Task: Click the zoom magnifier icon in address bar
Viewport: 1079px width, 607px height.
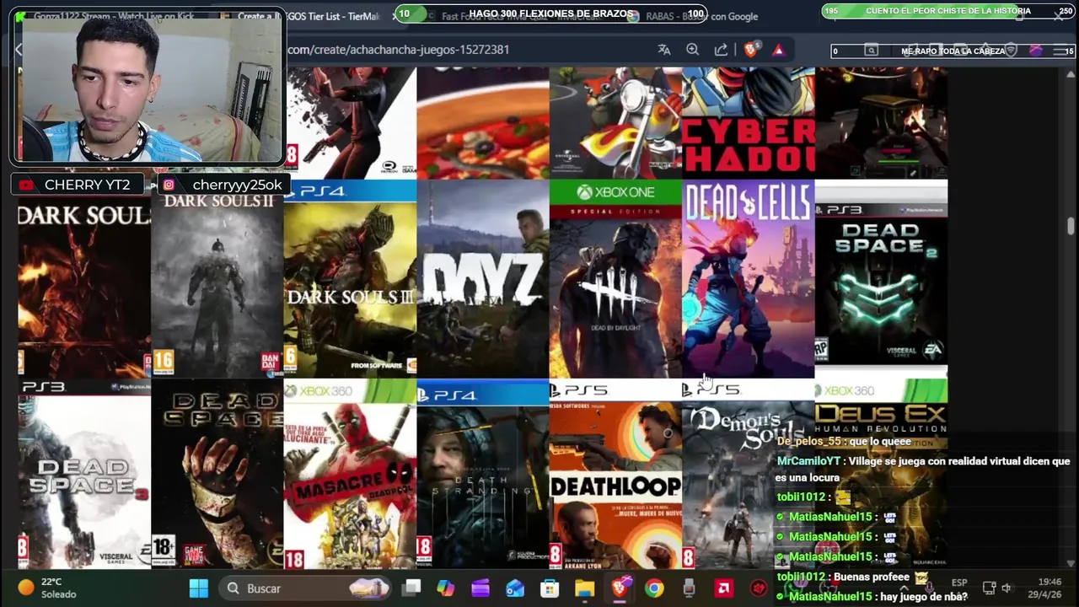Action: tap(693, 50)
